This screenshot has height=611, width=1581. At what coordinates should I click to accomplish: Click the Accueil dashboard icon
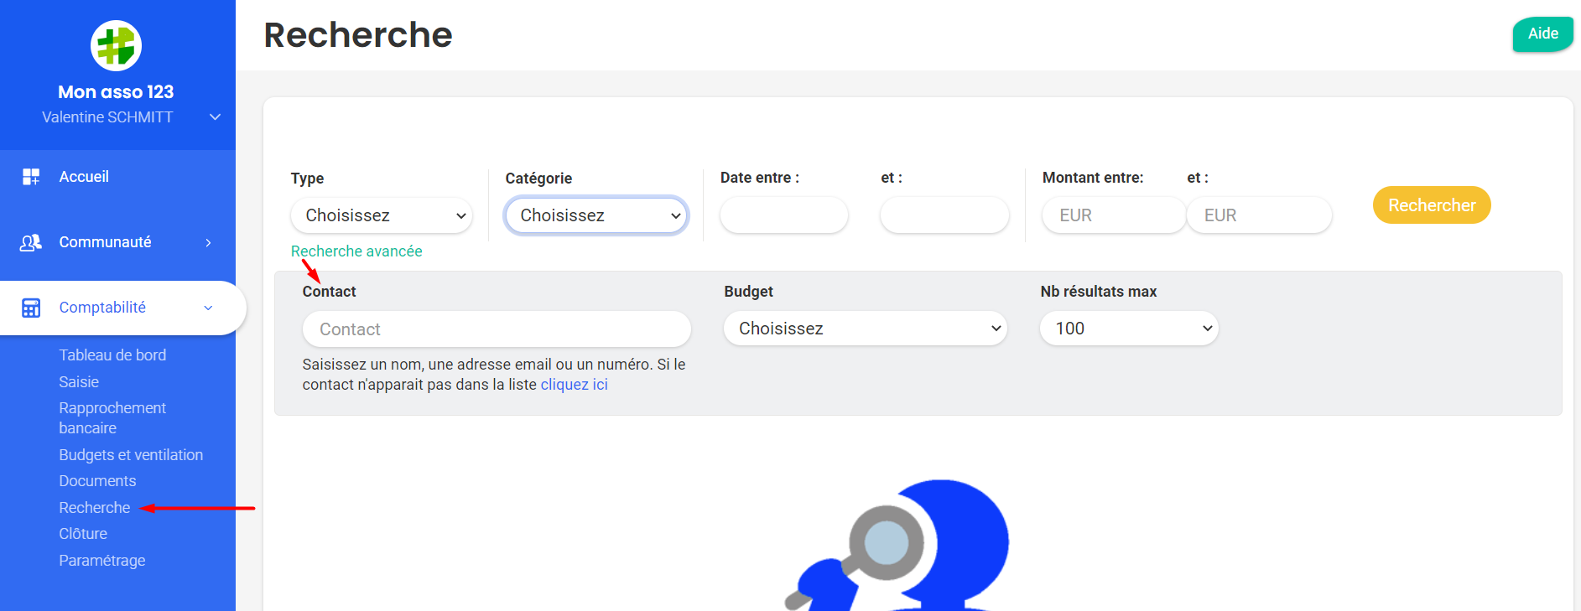click(31, 177)
